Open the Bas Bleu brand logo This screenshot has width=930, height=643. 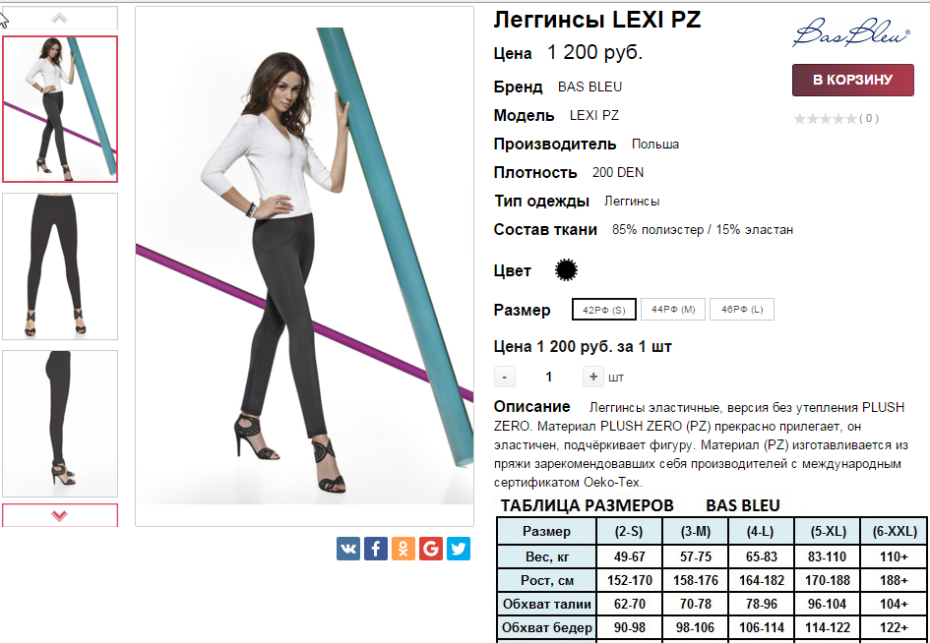coord(850,32)
